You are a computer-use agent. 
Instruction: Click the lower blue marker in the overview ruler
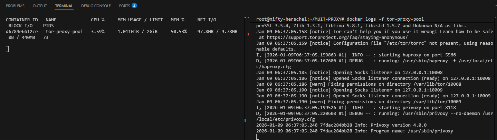pyautogui.click(x=245, y=120)
